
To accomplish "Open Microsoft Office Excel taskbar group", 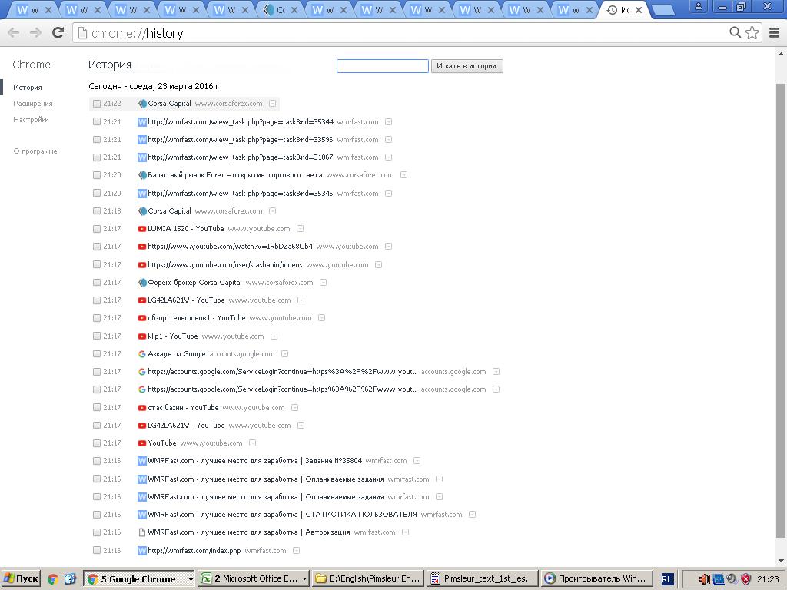I will point(253,579).
